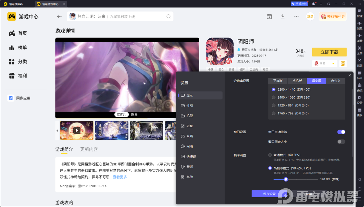Click the calendar reservation icon in header
The height and width of the screenshot is (207, 364).
pos(269,16)
